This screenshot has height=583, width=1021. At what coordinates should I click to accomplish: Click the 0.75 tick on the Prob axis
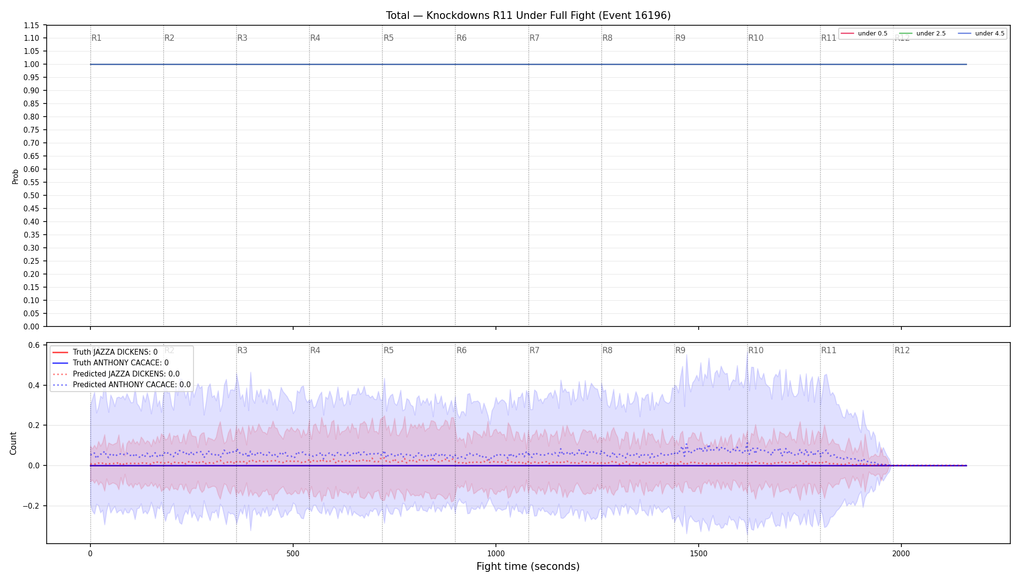(x=32, y=130)
